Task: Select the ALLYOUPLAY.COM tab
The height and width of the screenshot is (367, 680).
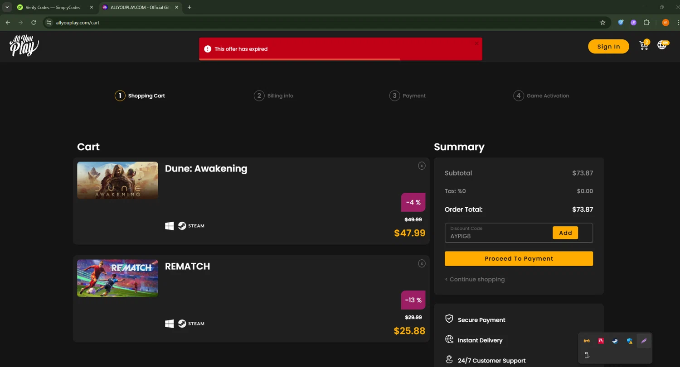Action: click(x=140, y=7)
